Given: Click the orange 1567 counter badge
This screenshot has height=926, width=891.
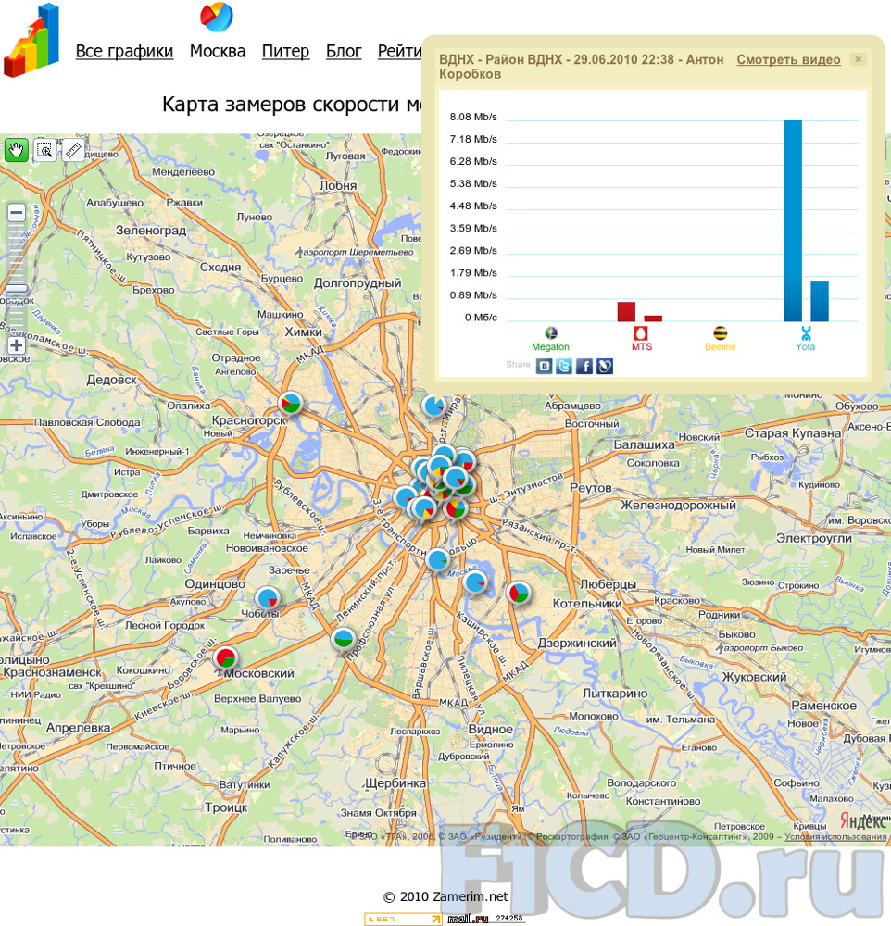Looking at the screenshot, I should 404,919.
